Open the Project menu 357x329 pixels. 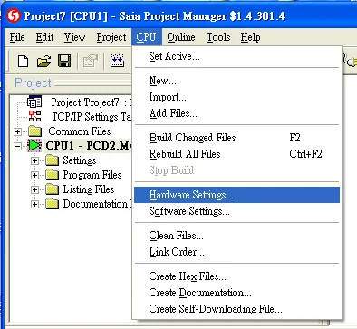click(x=111, y=37)
